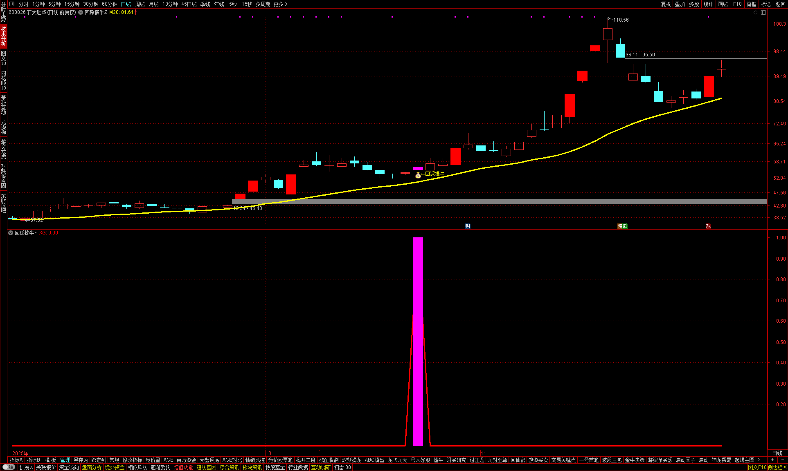Toggle the 弹 switch at bottom-left
The height and width of the screenshot is (471, 788).
[x=8, y=467]
